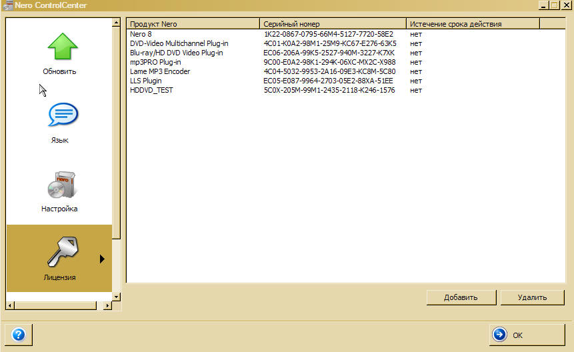This screenshot has width=574, height=352.
Task: Click sidebar horizontal scrollbar left arrow
Action: tap(10, 305)
